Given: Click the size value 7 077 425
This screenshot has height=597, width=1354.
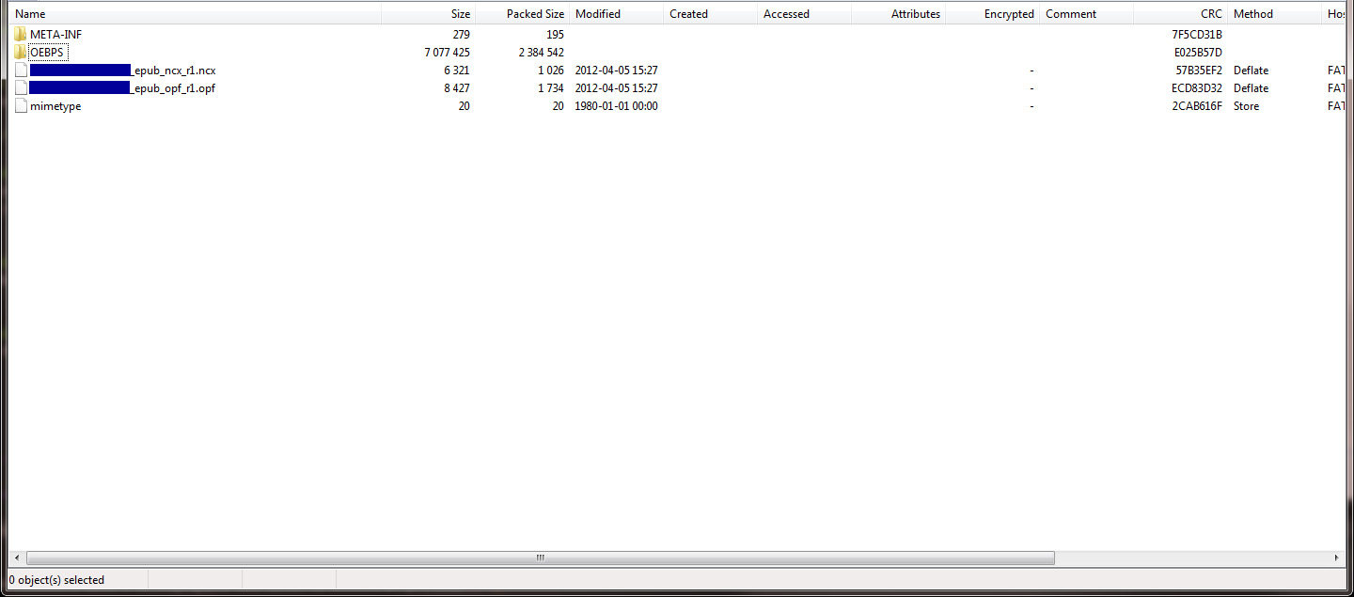Looking at the screenshot, I should click(x=448, y=53).
